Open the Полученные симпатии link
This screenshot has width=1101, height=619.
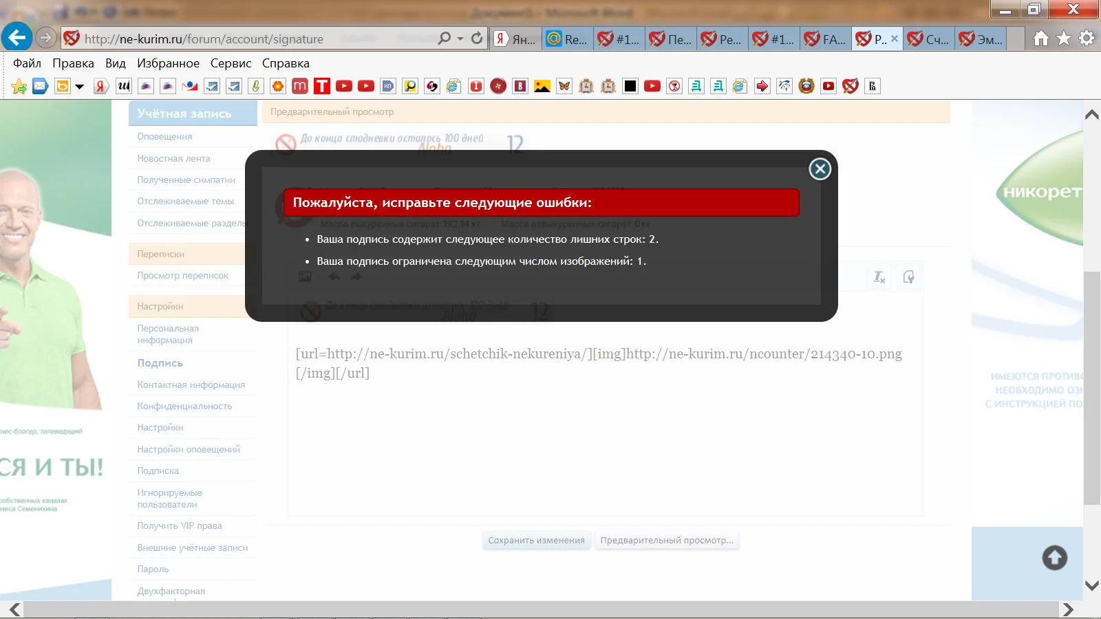click(186, 180)
